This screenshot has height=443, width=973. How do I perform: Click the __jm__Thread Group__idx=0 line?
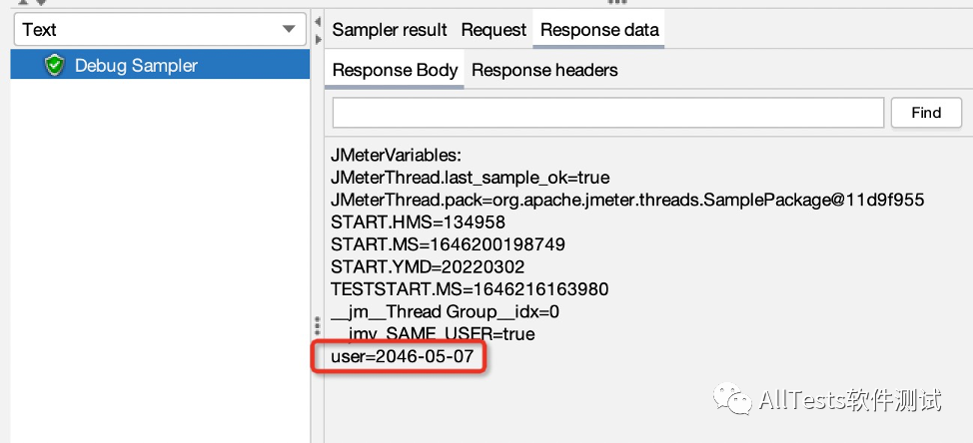click(x=445, y=311)
